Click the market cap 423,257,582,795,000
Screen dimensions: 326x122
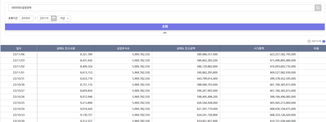click(x=283, y=55)
